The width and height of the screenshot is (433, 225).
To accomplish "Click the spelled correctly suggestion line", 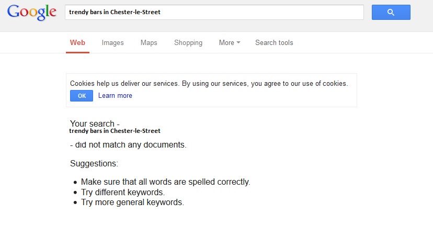I will (165, 182).
